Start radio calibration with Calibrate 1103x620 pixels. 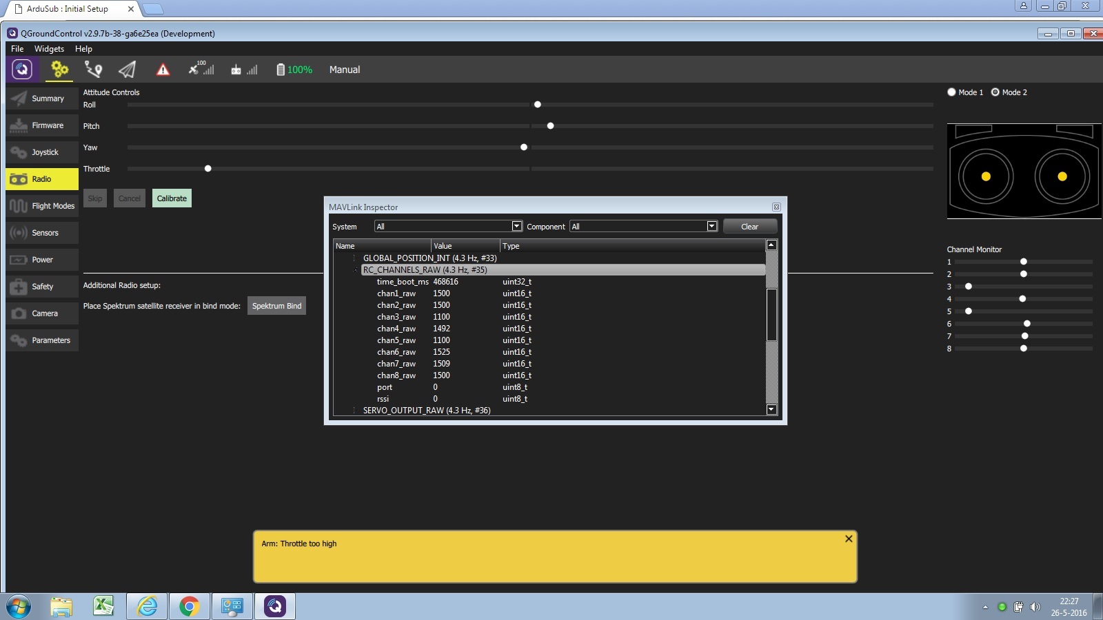[172, 198]
